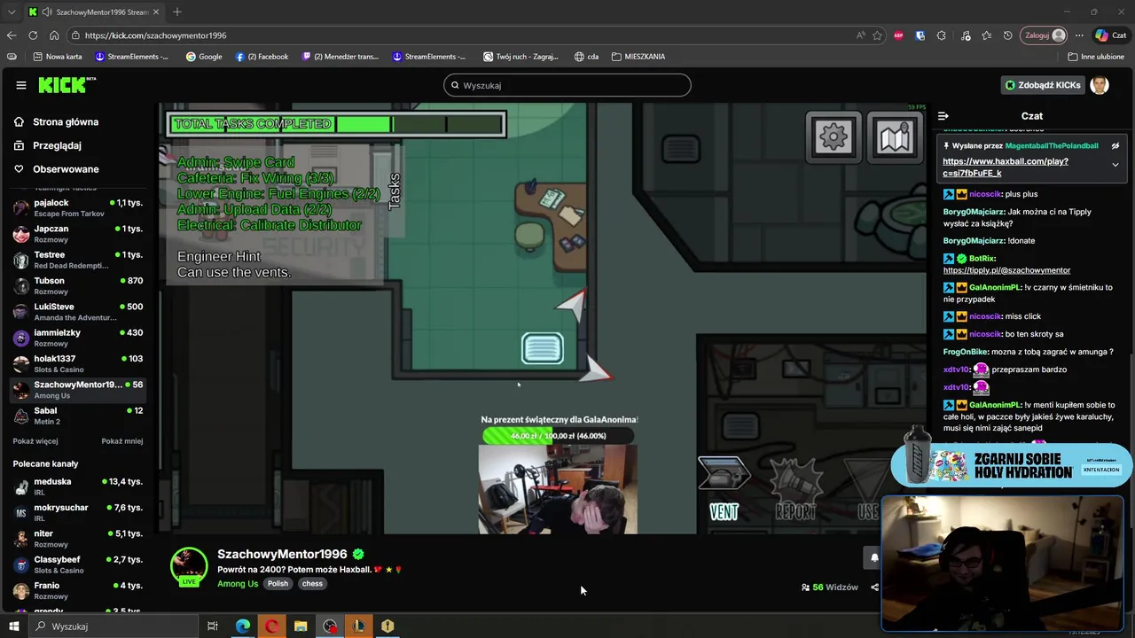The image size is (1135, 638).
Task: Open the Among Us map button
Action: 894,136
